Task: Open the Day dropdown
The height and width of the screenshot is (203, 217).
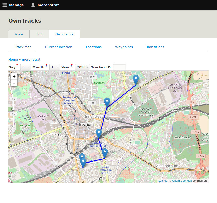Action: pos(26,67)
